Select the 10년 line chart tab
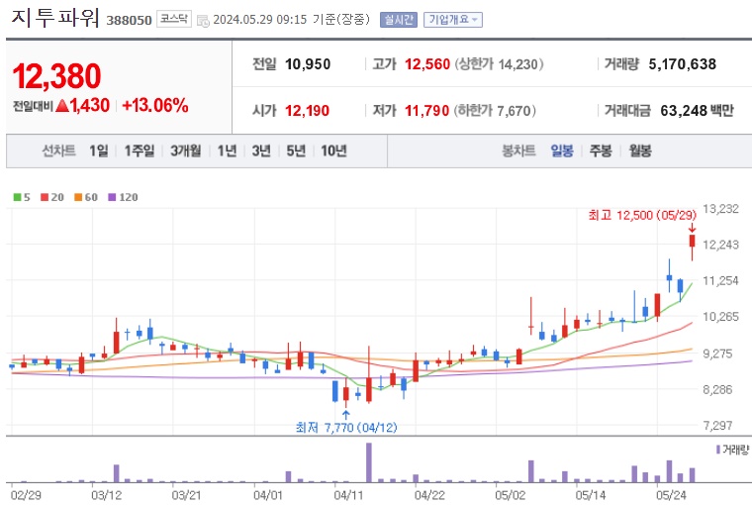 (333, 151)
